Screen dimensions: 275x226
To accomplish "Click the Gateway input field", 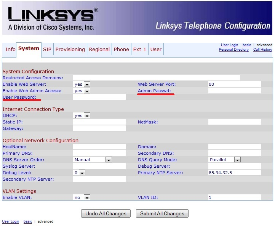I will coord(99,128).
